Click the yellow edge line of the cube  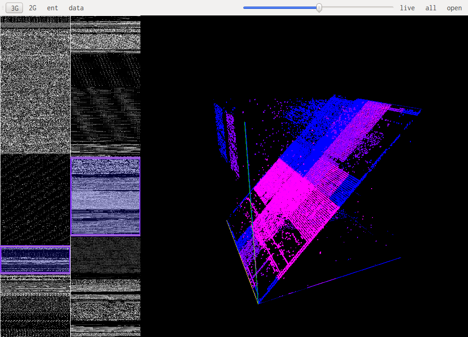[x=242, y=262]
